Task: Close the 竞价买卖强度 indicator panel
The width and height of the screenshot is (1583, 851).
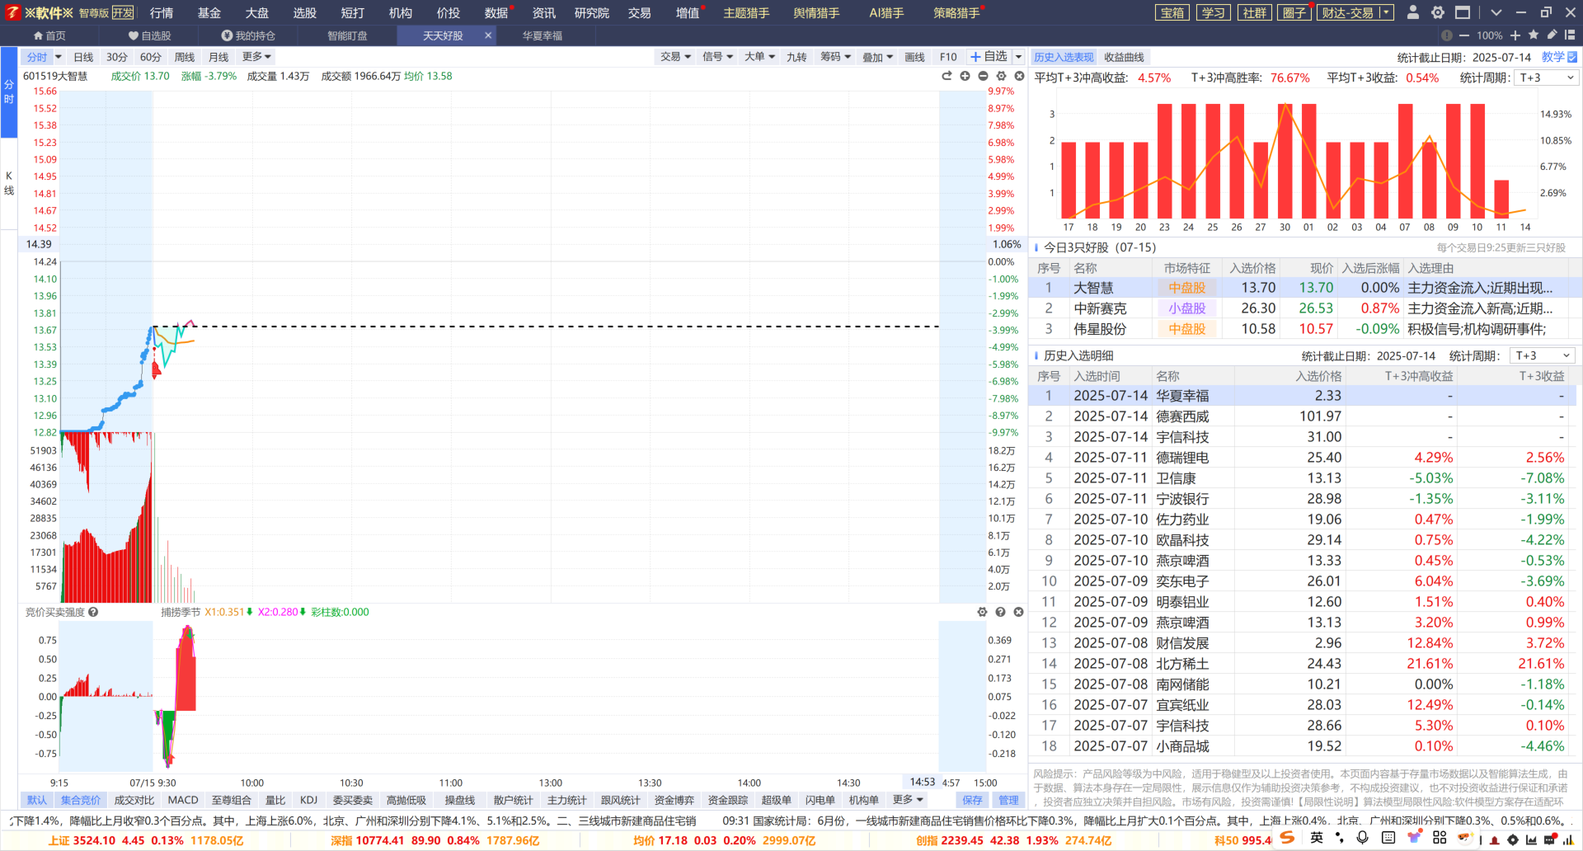Action: coord(1018,612)
